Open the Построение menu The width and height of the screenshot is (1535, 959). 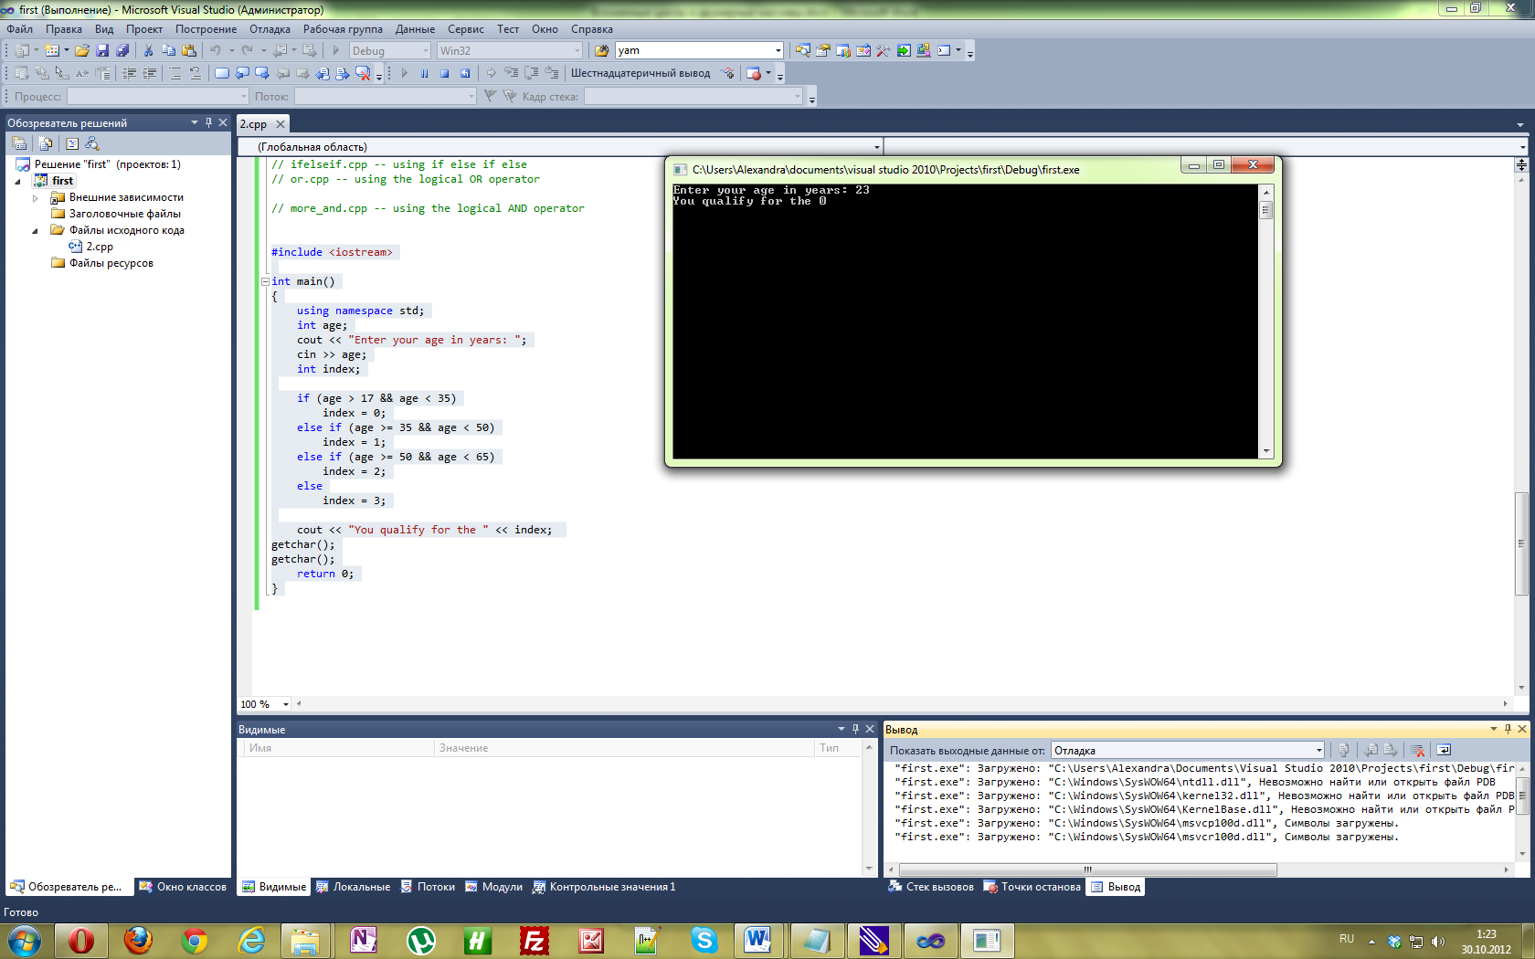206,29
